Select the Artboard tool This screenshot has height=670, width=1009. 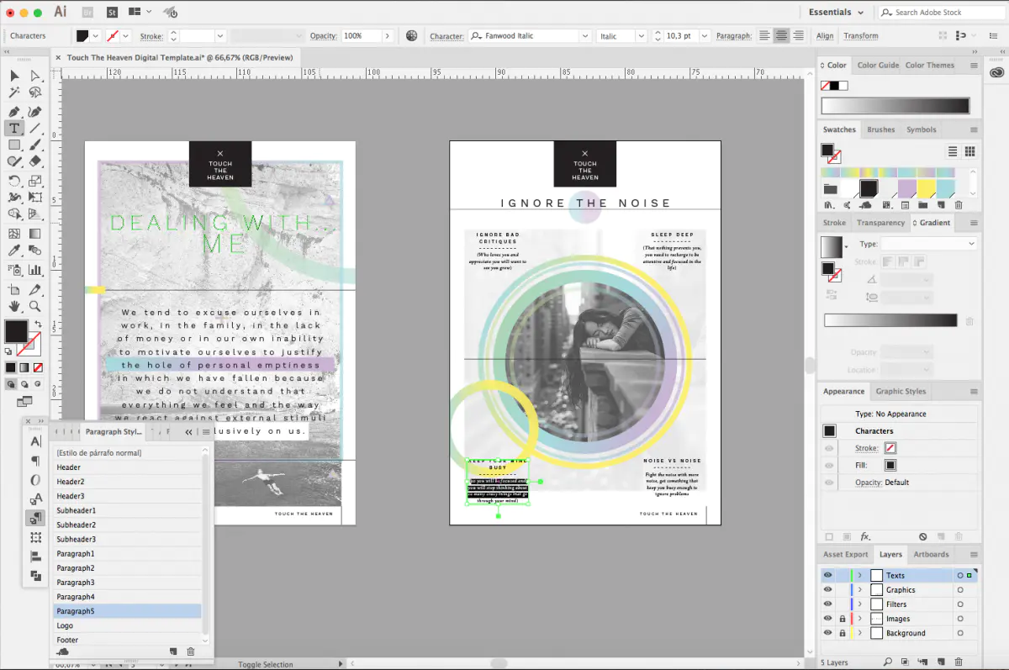click(15, 289)
